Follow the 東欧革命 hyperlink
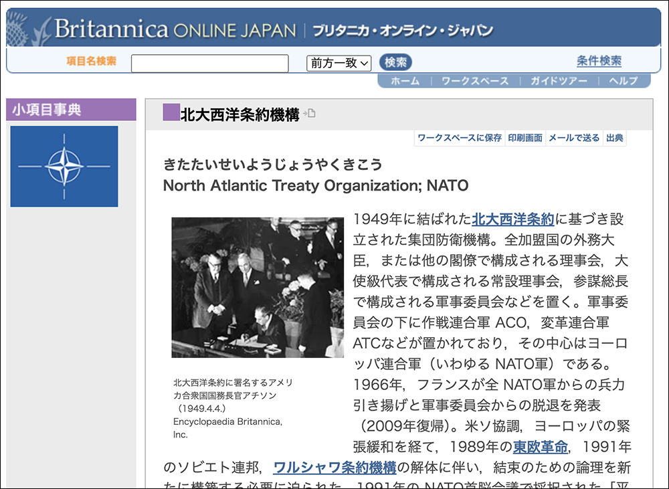The height and width of the screenshot is (489, 669). tap(540, 446)
